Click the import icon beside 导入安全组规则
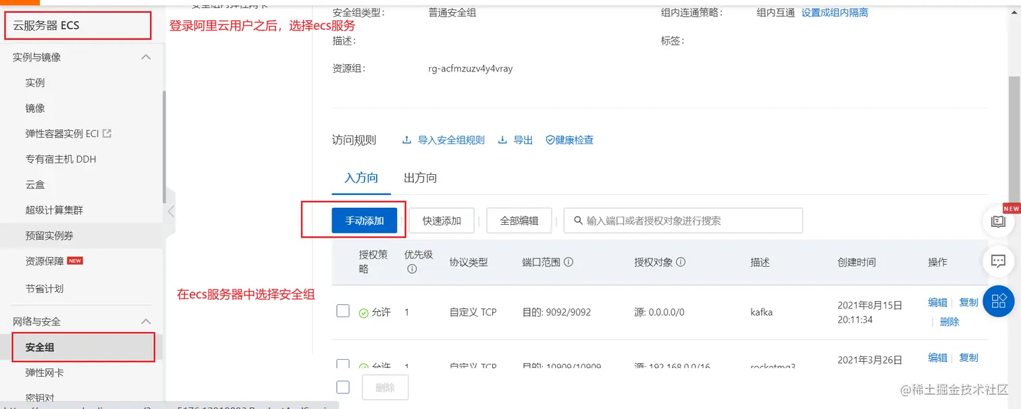The height and width of the screenshot is (409, 1021). tap(407, 140)
